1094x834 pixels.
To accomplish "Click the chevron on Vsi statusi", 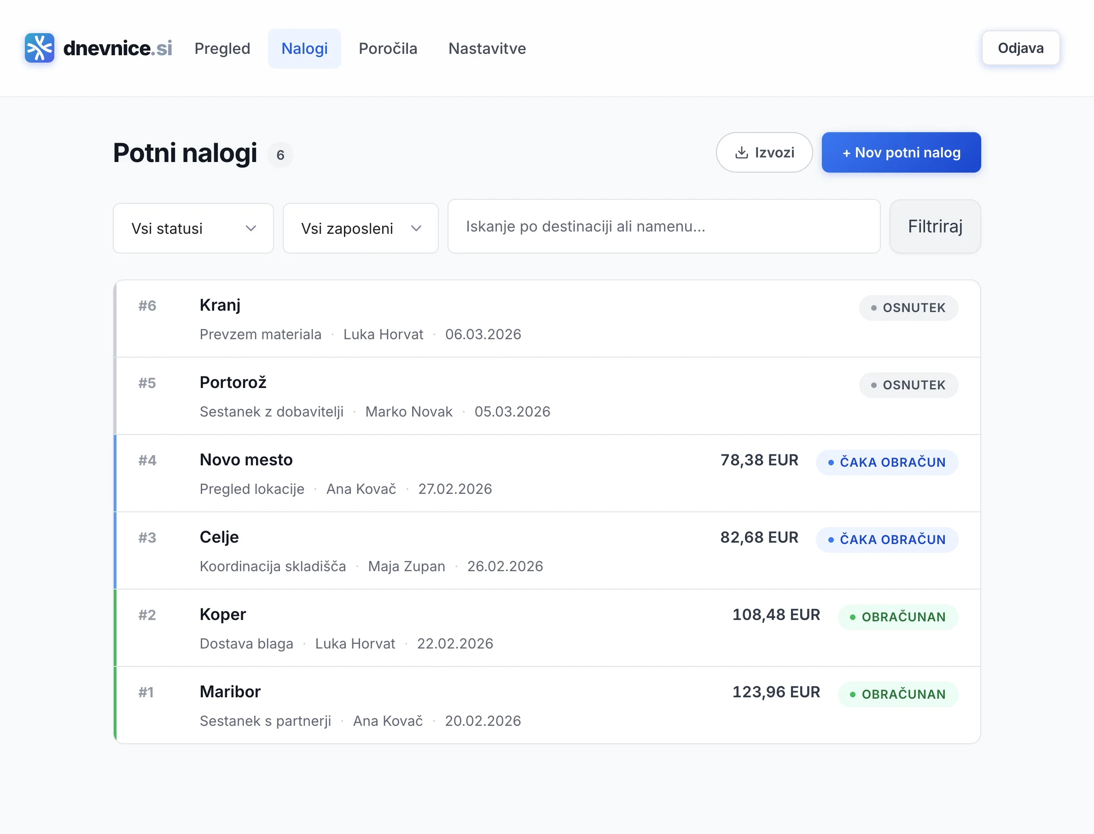I will pyautogui.click(x=251, y=228).
